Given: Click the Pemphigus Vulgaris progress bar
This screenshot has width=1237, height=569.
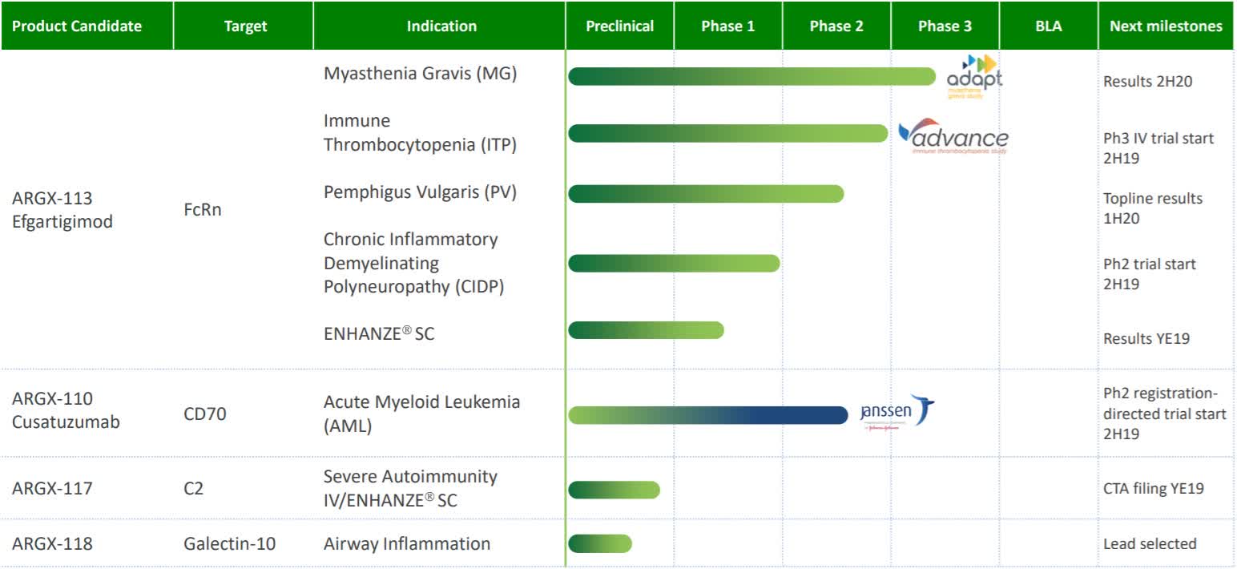Looking at the screenshot, I should point(706,194).
